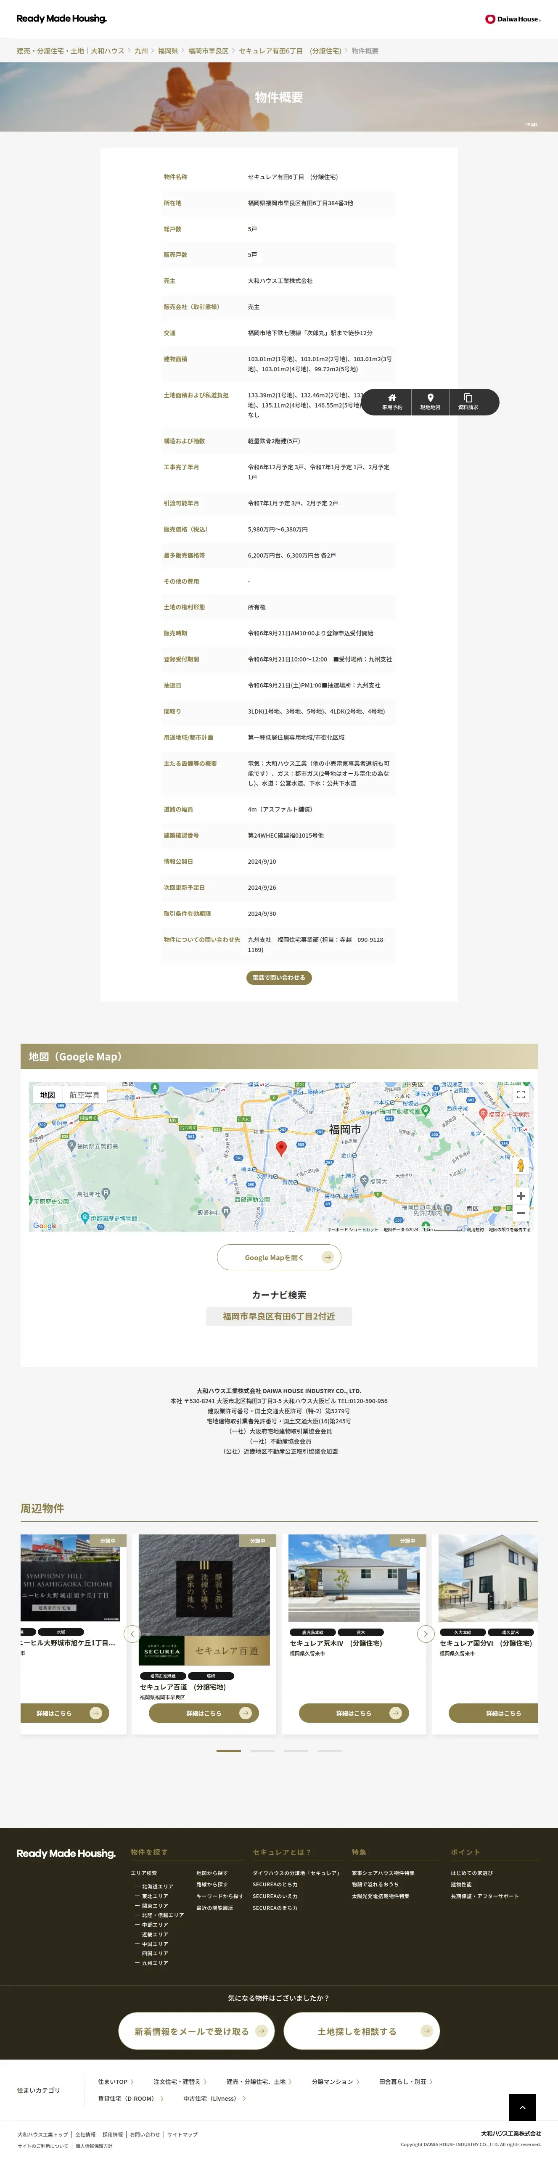
Task: Show next property with carousel right arrow
Action: [426, 1634]
